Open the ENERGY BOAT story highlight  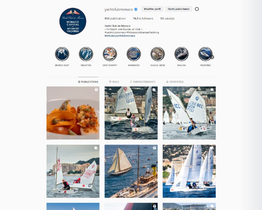click(62, 54)
